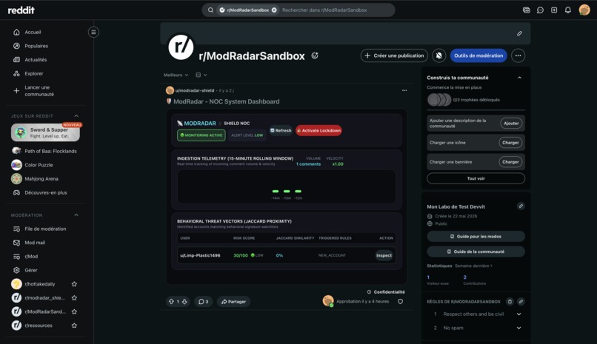This screenshot has width=597, height=344.
Task: Open File de modération
Action: pyautogui.click(x=46, y=229)
